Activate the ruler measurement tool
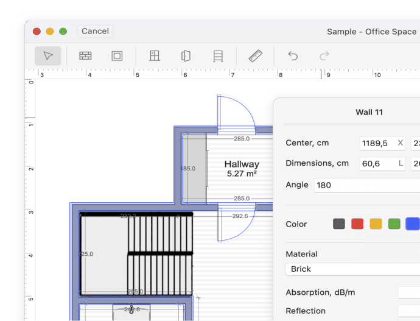The width and height of the screenshot is (420, 321). tap(256, 56)
